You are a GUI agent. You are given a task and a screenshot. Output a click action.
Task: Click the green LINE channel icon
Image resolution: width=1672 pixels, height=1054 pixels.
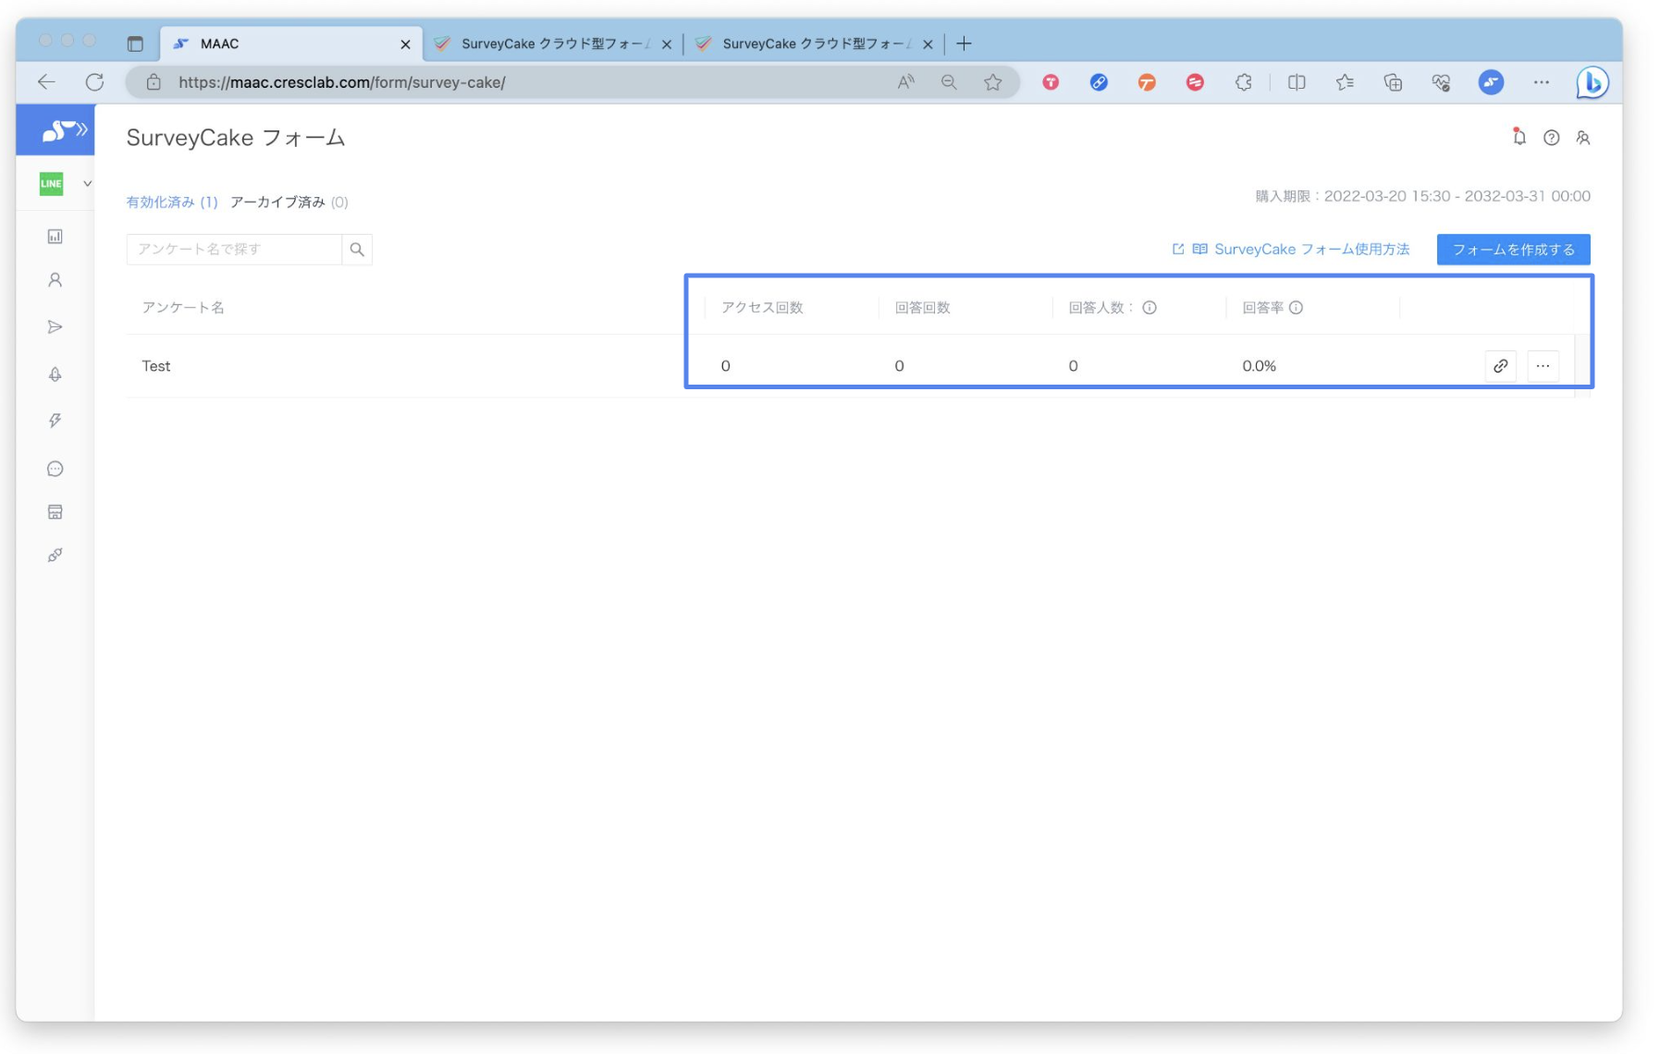click(x=52, y=184)
